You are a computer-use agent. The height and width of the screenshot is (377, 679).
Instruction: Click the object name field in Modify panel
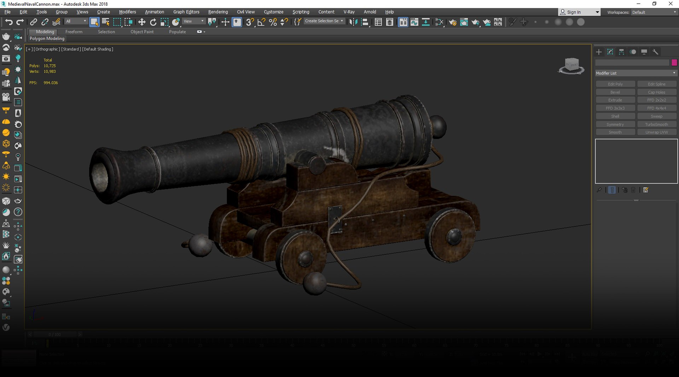632,63
